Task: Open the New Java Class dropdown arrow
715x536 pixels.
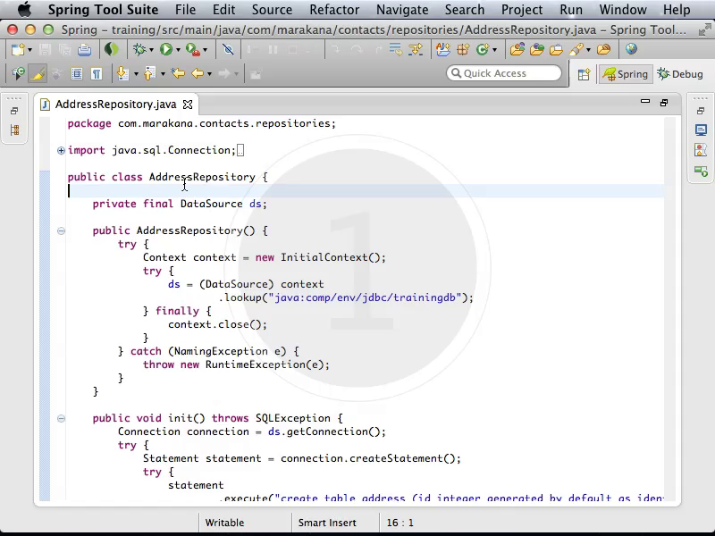Action: pos(494,50)
